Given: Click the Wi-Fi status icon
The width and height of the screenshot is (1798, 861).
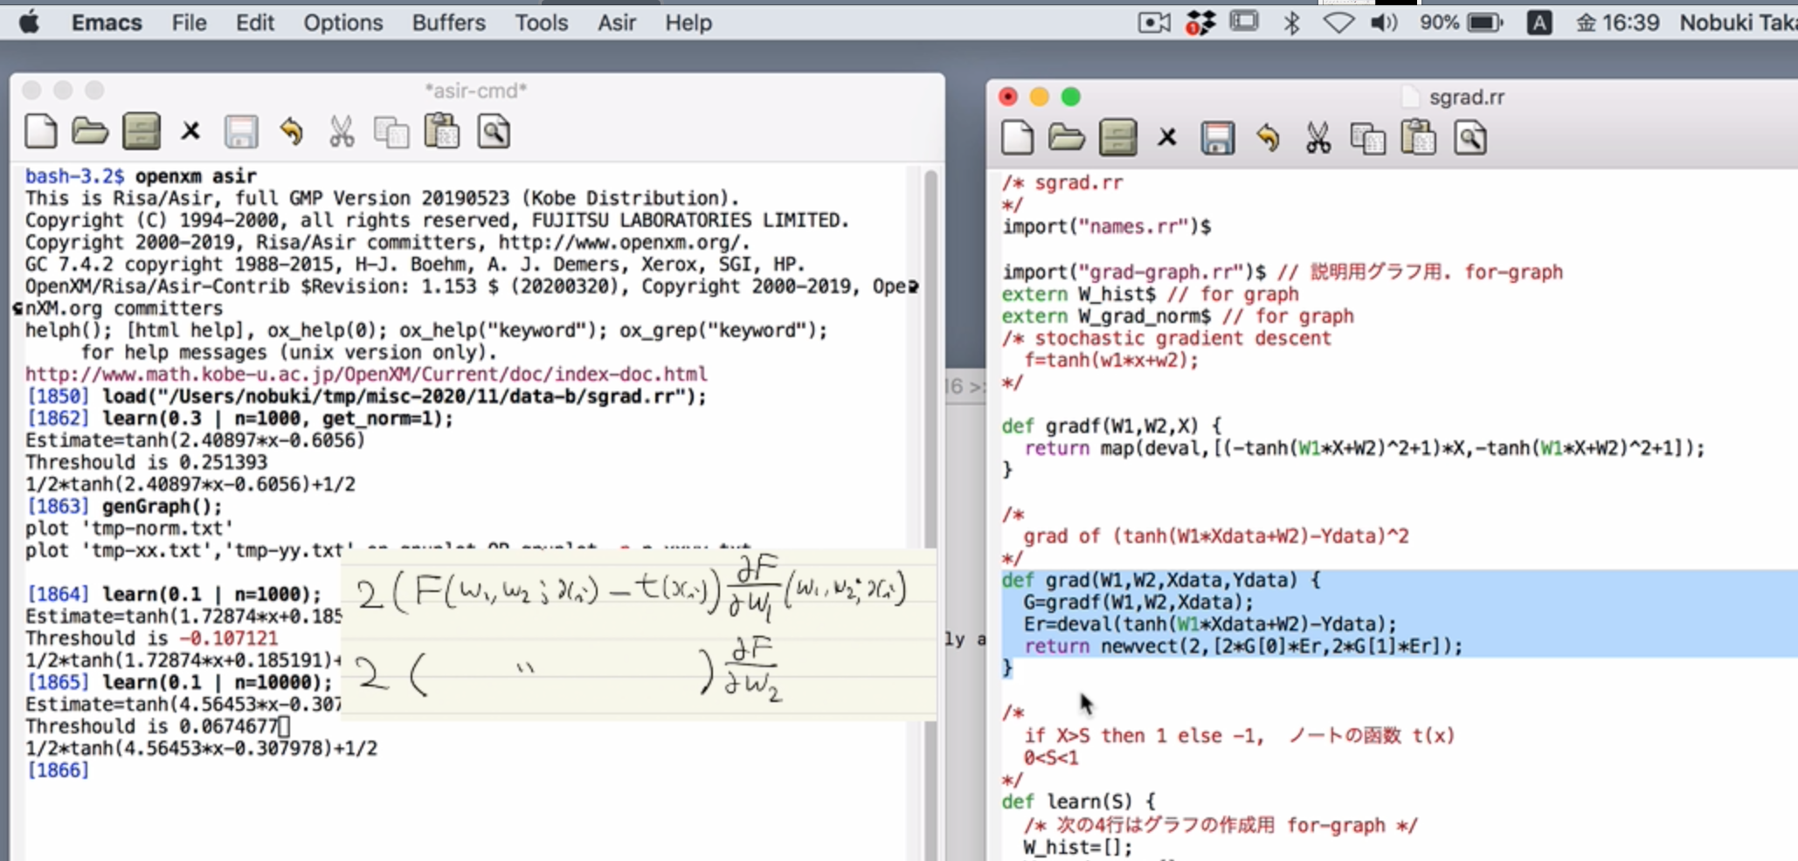Looking at the screenshot, I should coord(1338,23).
